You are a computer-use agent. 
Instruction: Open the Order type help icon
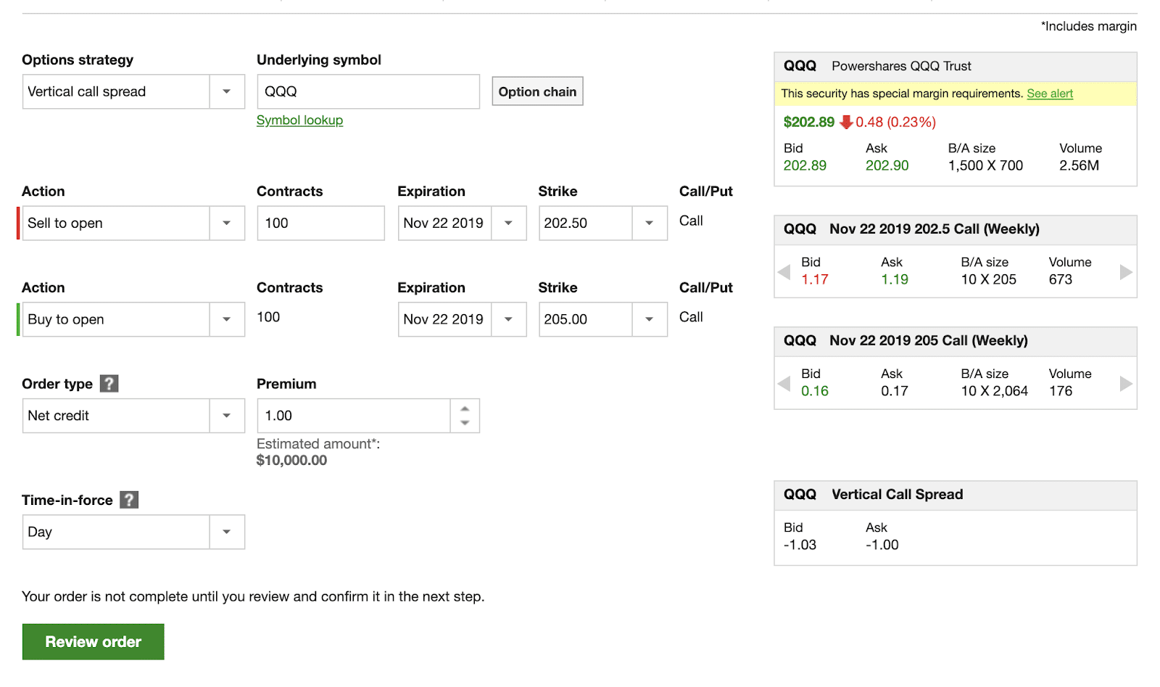click(109, 383)
